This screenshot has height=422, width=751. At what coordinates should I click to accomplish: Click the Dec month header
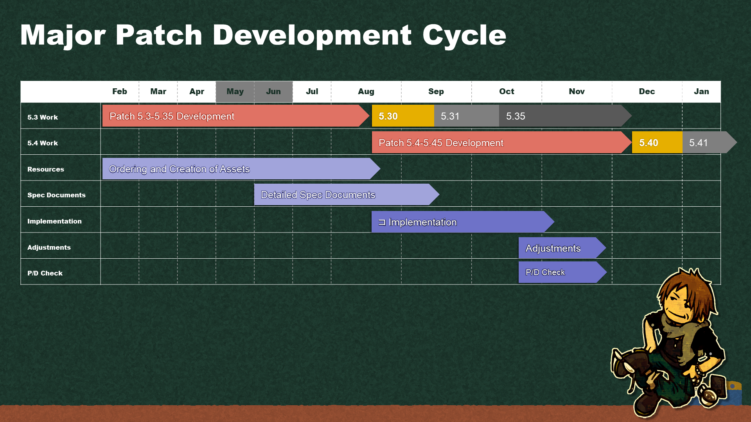point(647,91)
